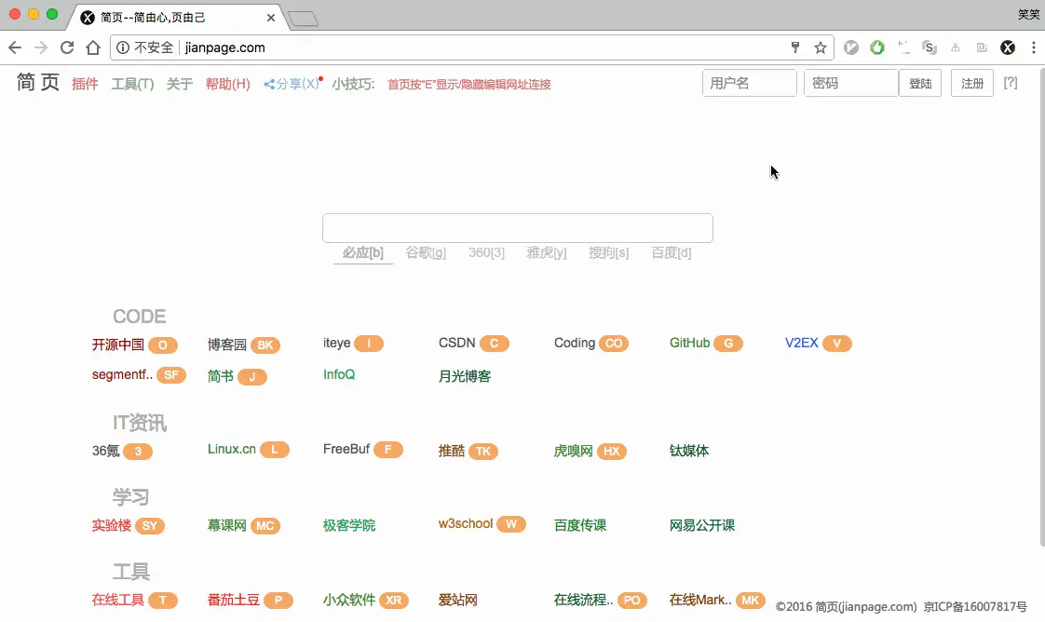The width and height of the screenshot is (1045, 622).
Task: Open the 实验楼 link
Action: coord(111,525)
